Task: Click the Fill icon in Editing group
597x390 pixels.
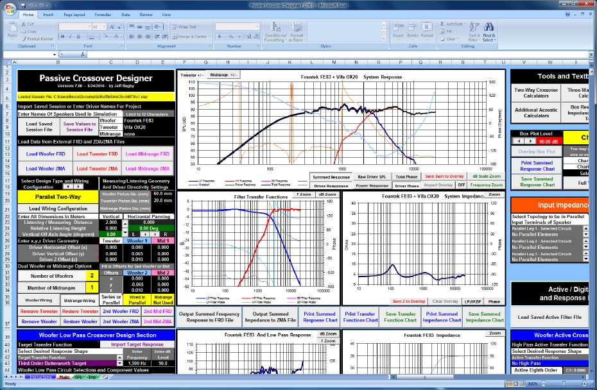Action: [442, 31]
